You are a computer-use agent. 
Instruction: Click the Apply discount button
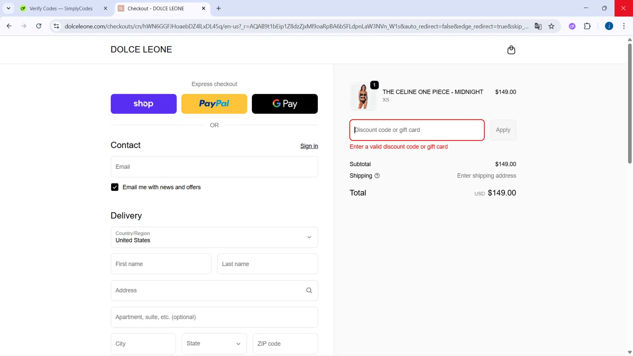(x=503, y=130)
